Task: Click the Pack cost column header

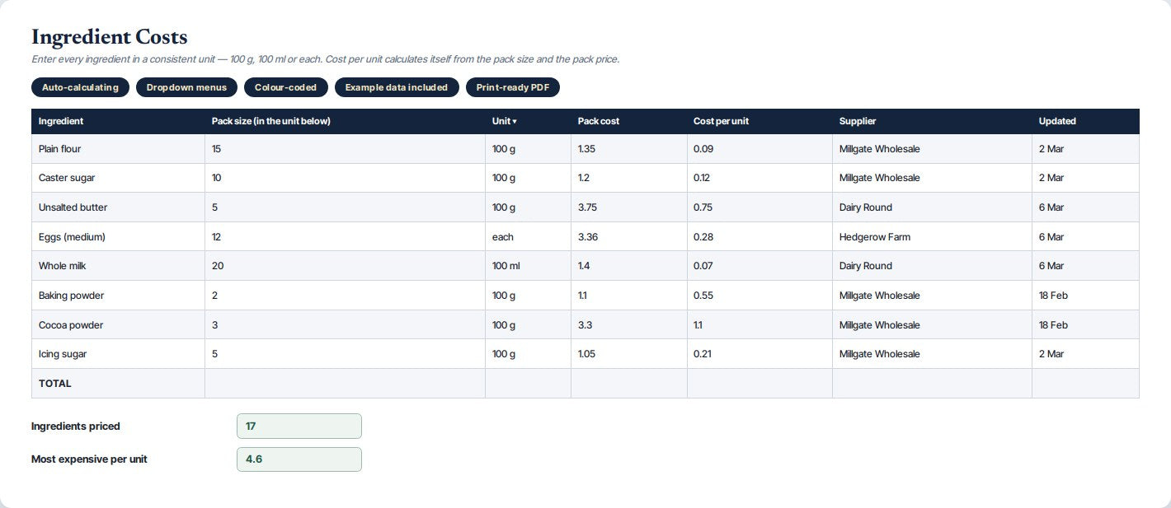Action: point(628,121)
